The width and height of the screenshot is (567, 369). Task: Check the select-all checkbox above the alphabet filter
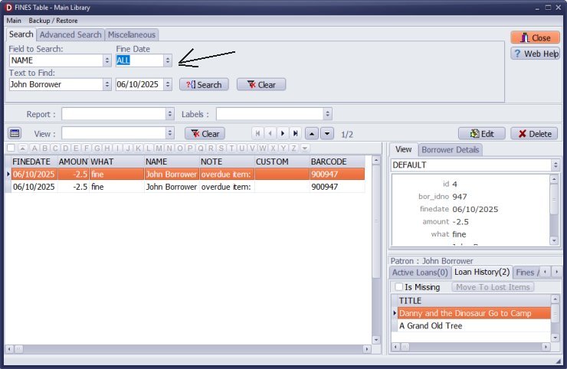point(11,148)
